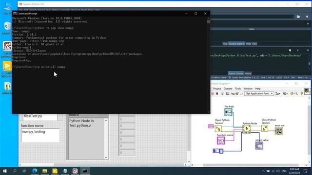Image resolution: width=312 pixels, height=175 pixels.
Task: Click the pip uninstall numpy command line
Action: (39, 67)
